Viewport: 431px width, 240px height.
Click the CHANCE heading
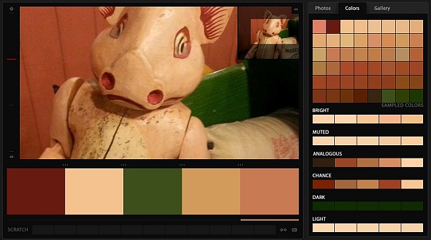[x=322, y=176]
